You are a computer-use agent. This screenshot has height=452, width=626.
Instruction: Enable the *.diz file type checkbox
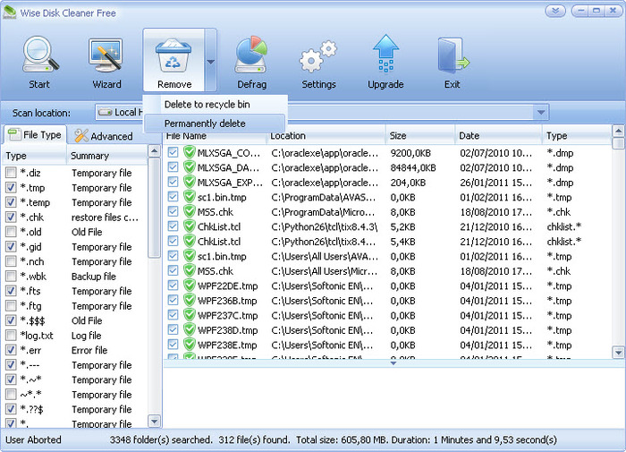(x=11, y=173)
